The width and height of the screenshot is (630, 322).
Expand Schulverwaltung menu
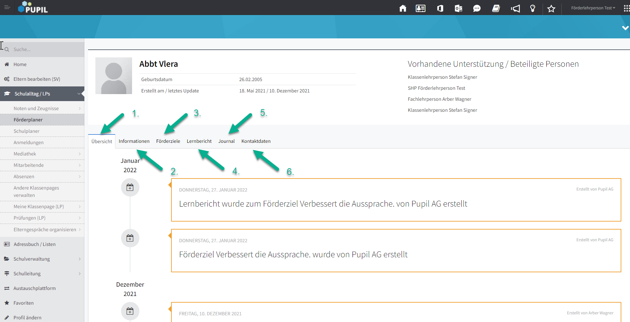pos(42,259)
